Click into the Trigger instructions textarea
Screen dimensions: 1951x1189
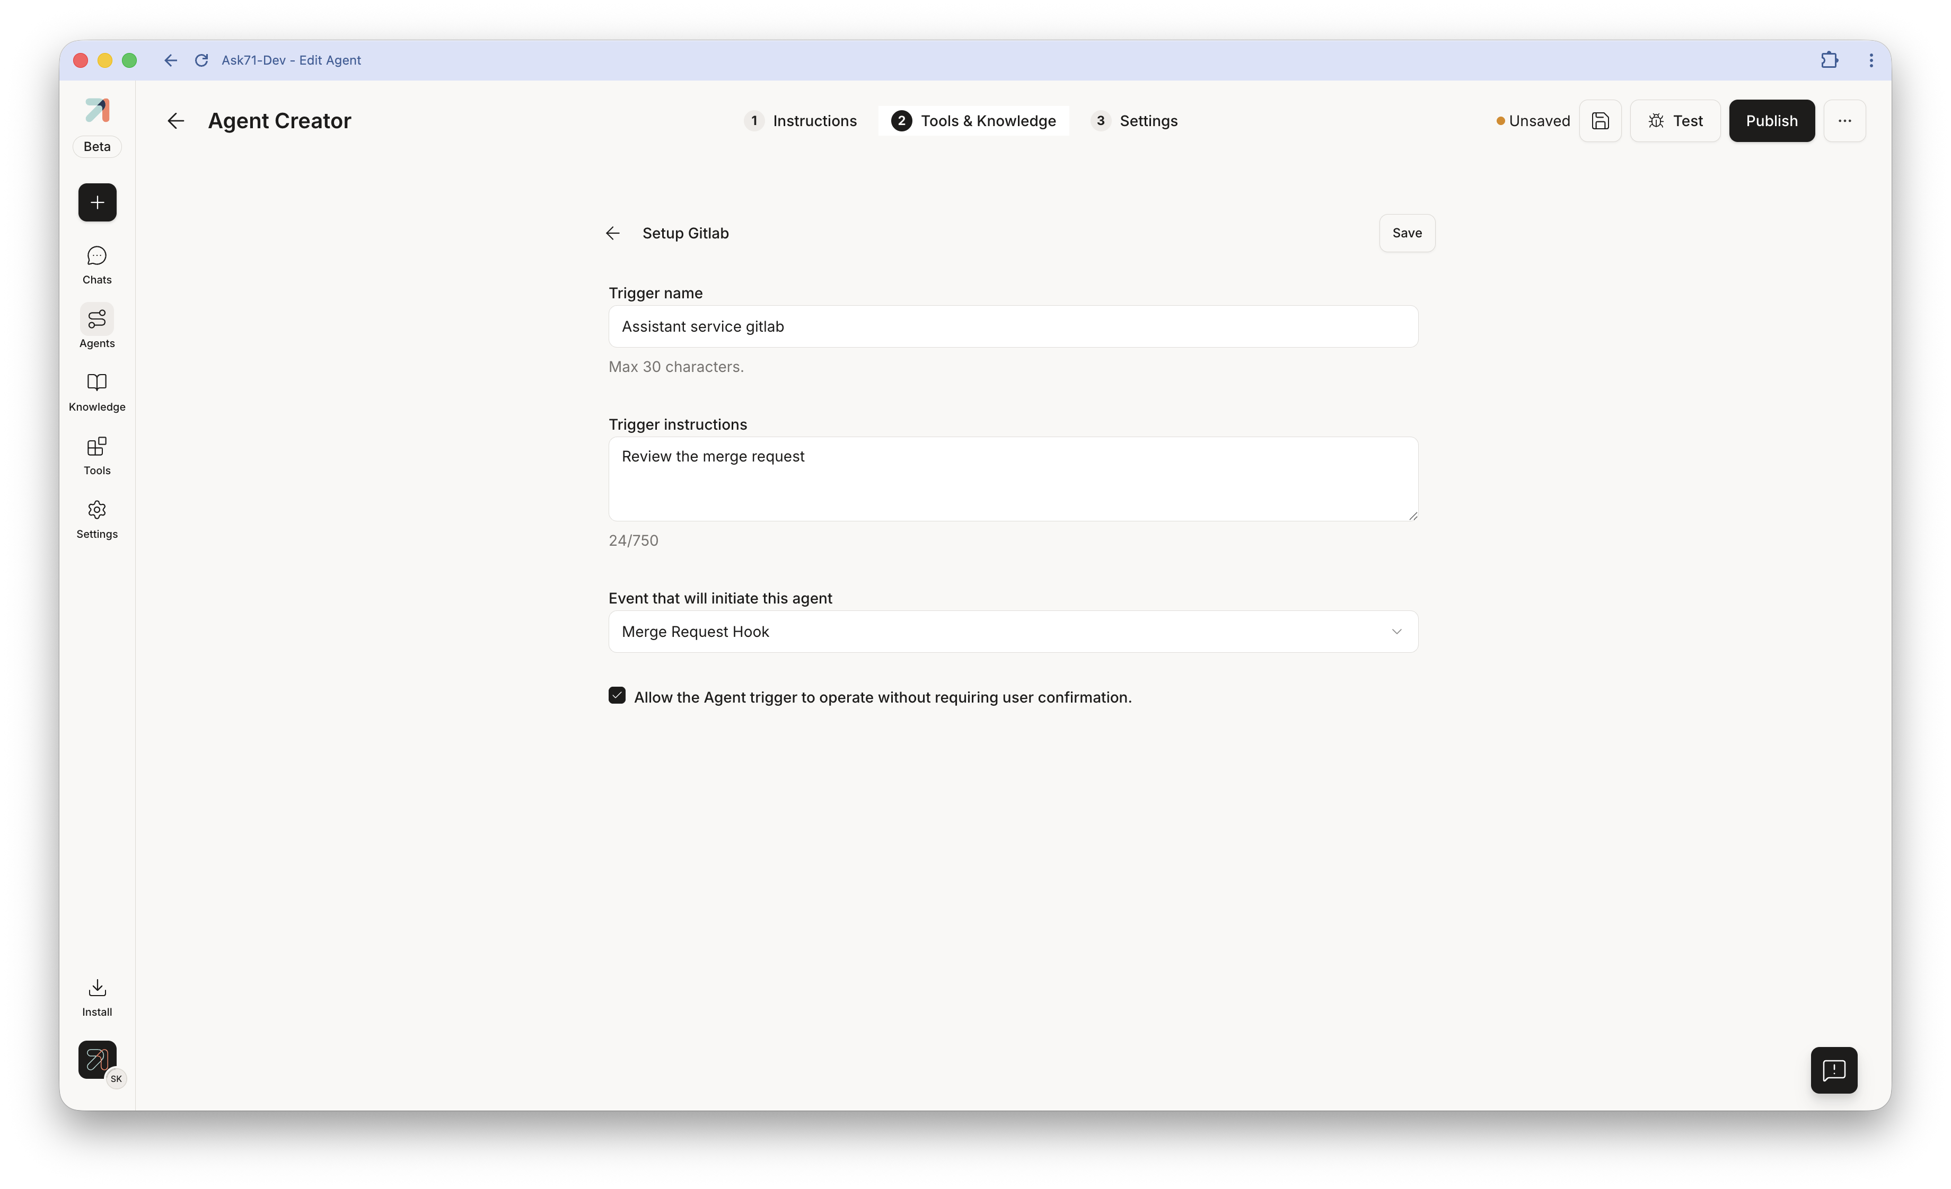point(1013,478)
